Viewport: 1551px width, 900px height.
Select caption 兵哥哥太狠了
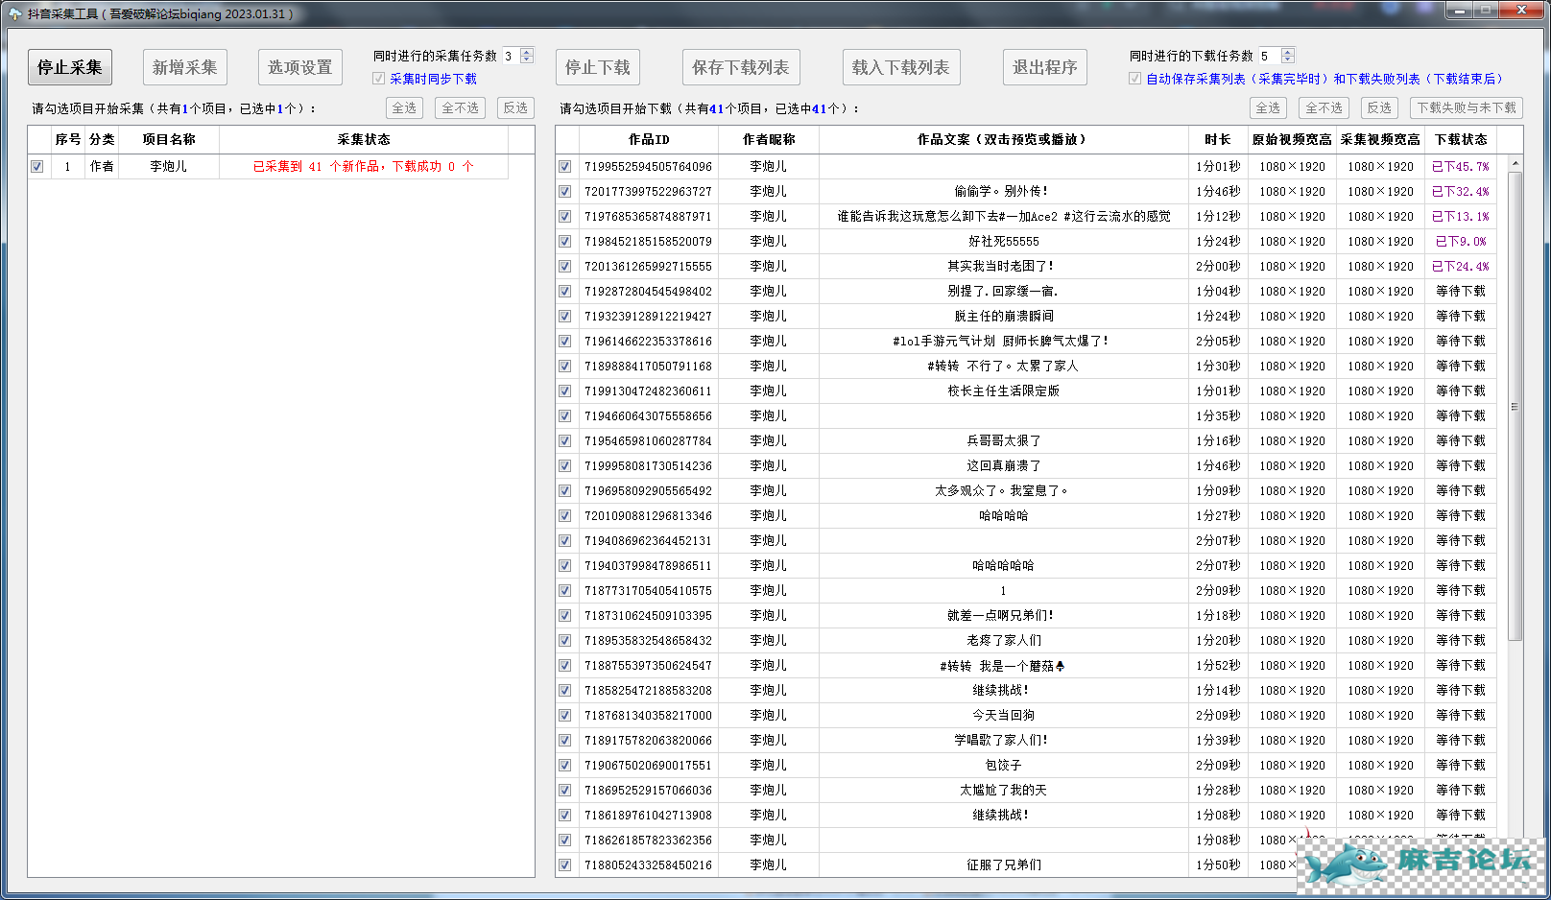point(1003,440)
